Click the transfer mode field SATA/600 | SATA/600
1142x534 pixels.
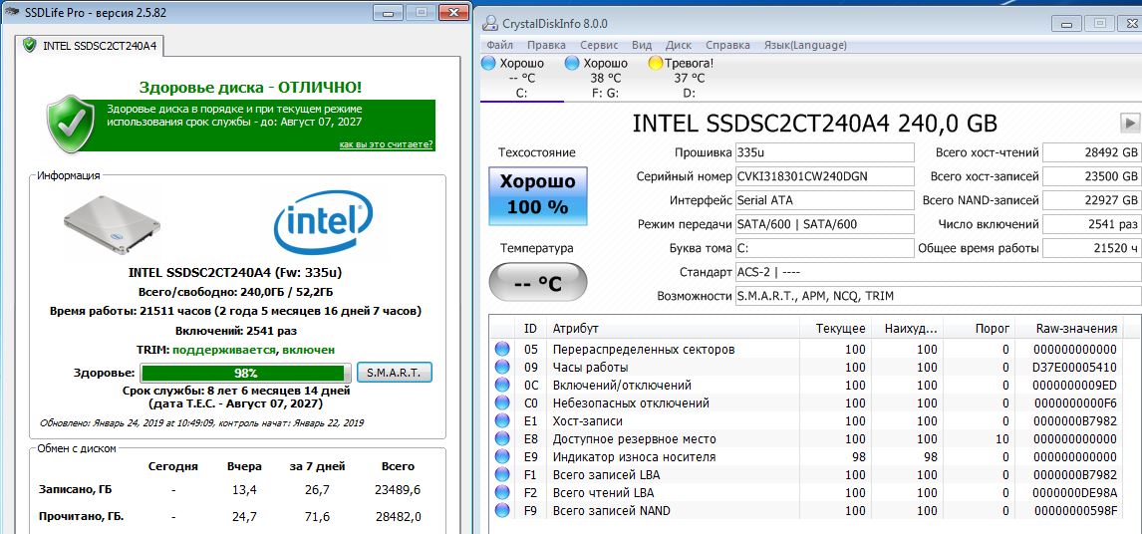(824, 223)
